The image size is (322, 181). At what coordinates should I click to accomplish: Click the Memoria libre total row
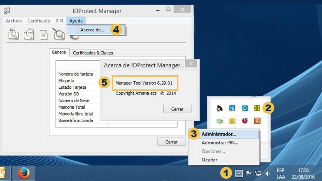tap(78, 114)
